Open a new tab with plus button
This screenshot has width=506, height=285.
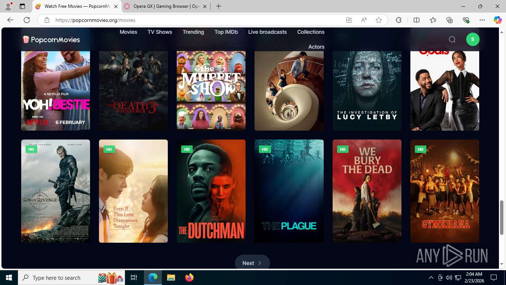(218, 6)
